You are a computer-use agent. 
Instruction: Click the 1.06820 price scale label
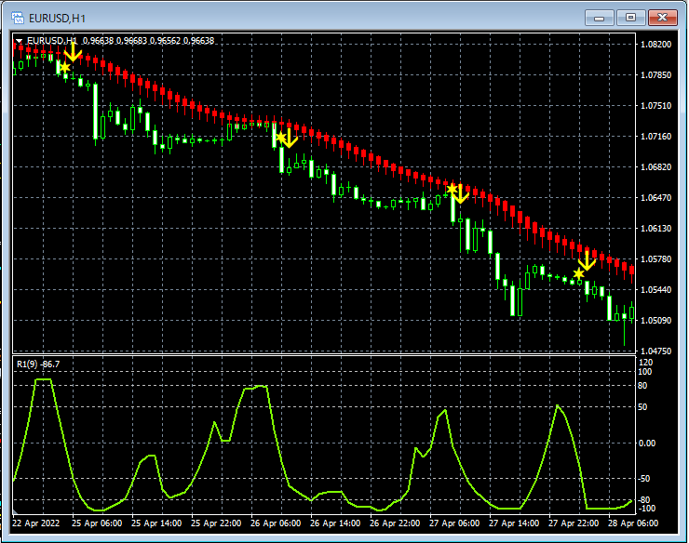tap(656, 167)
